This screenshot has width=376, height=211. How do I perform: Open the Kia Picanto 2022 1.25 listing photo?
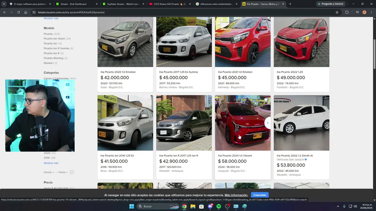tap(301, 42)
